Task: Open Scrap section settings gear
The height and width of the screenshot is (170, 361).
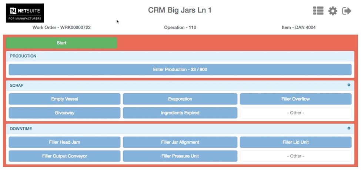Action: point(349,85)
